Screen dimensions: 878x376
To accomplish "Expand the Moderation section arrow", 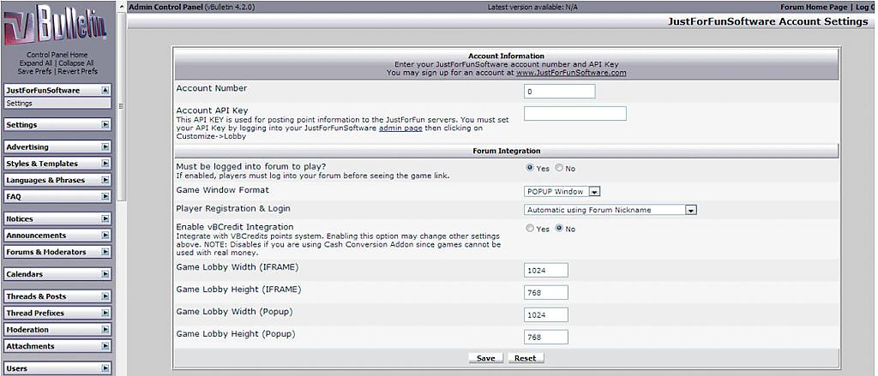I will [105, 330].
